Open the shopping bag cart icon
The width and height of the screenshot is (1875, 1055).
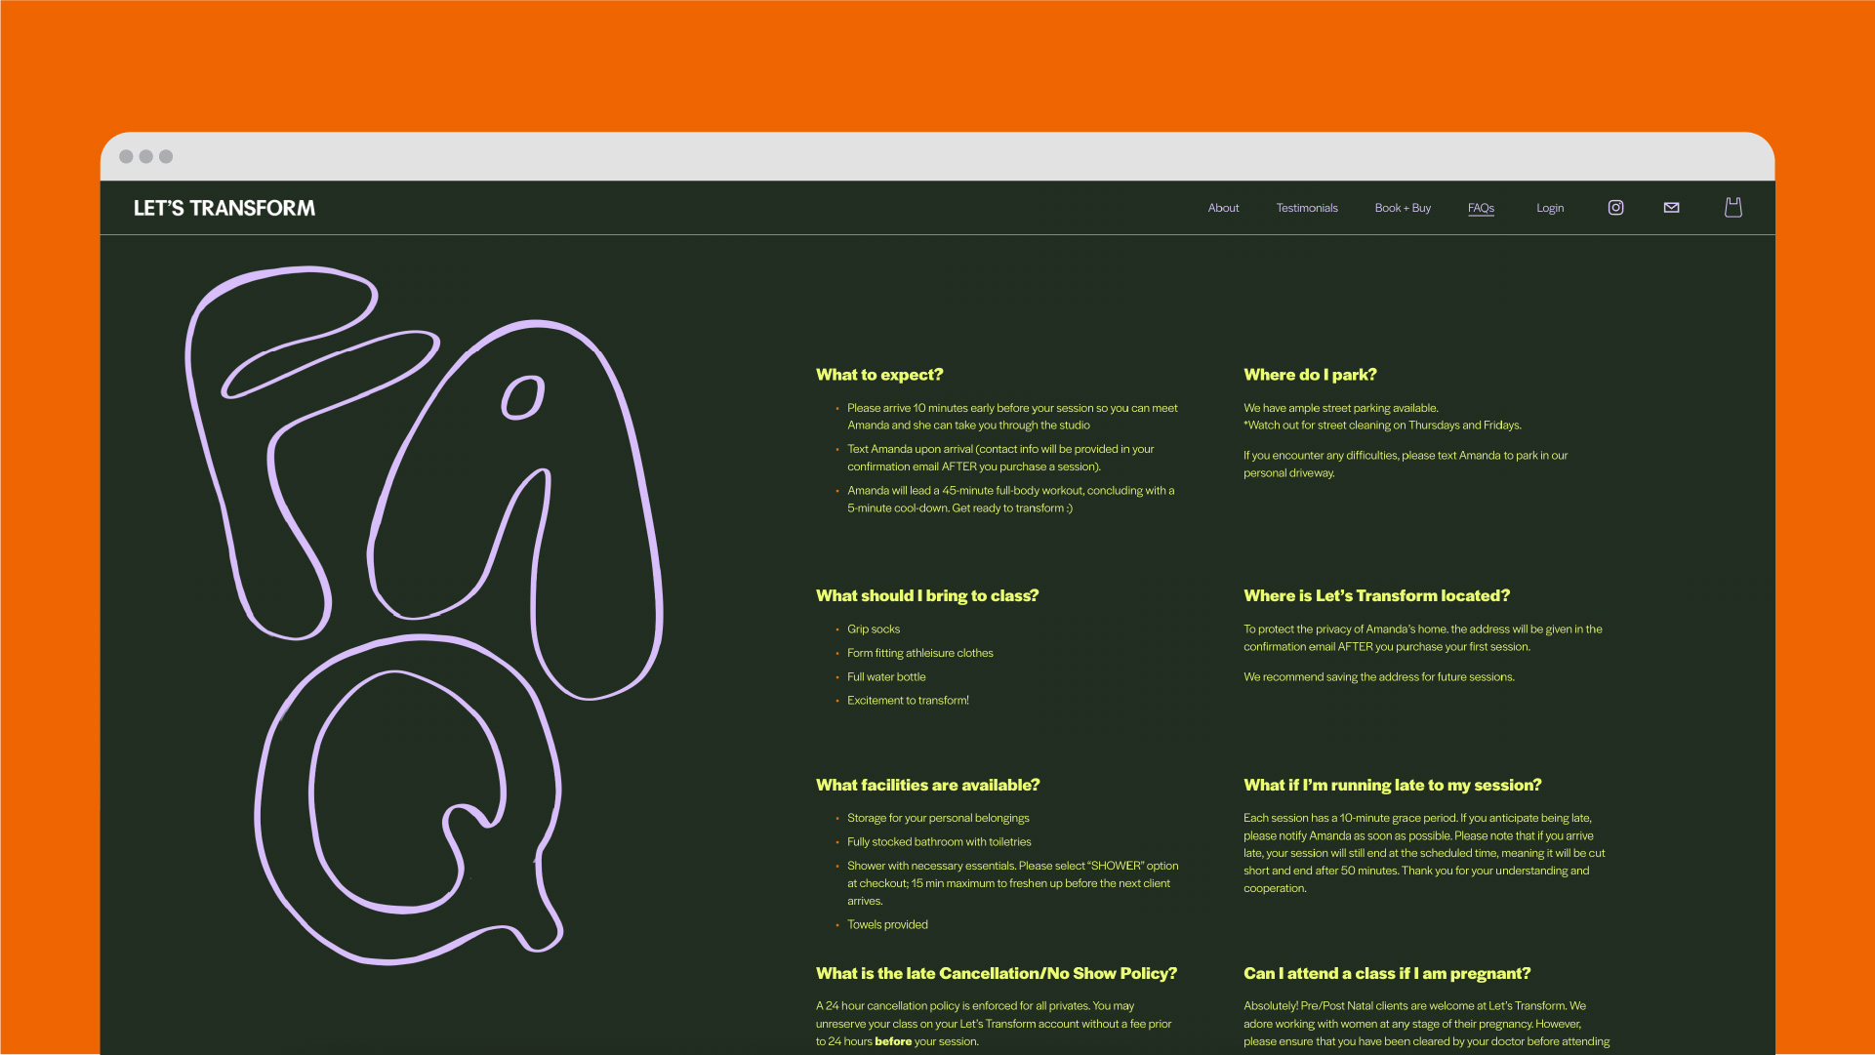coord(1732,208)
